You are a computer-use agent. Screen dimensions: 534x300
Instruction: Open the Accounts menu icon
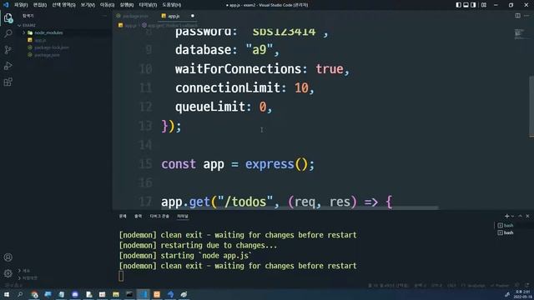tap(8, 257)
